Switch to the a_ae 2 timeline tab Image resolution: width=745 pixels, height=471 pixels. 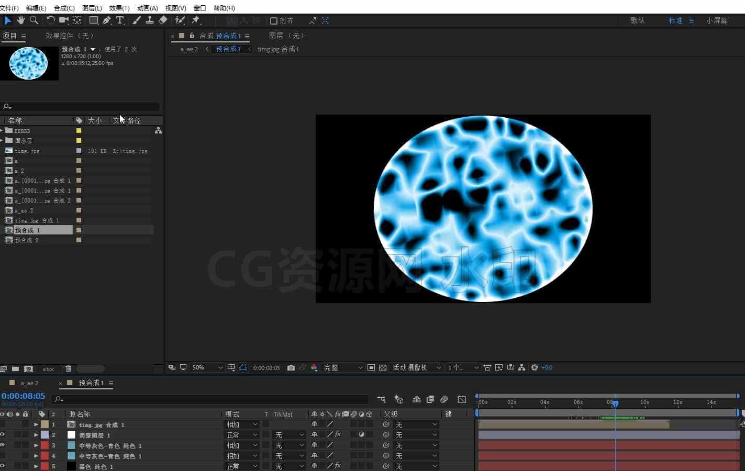pos(29,383)
